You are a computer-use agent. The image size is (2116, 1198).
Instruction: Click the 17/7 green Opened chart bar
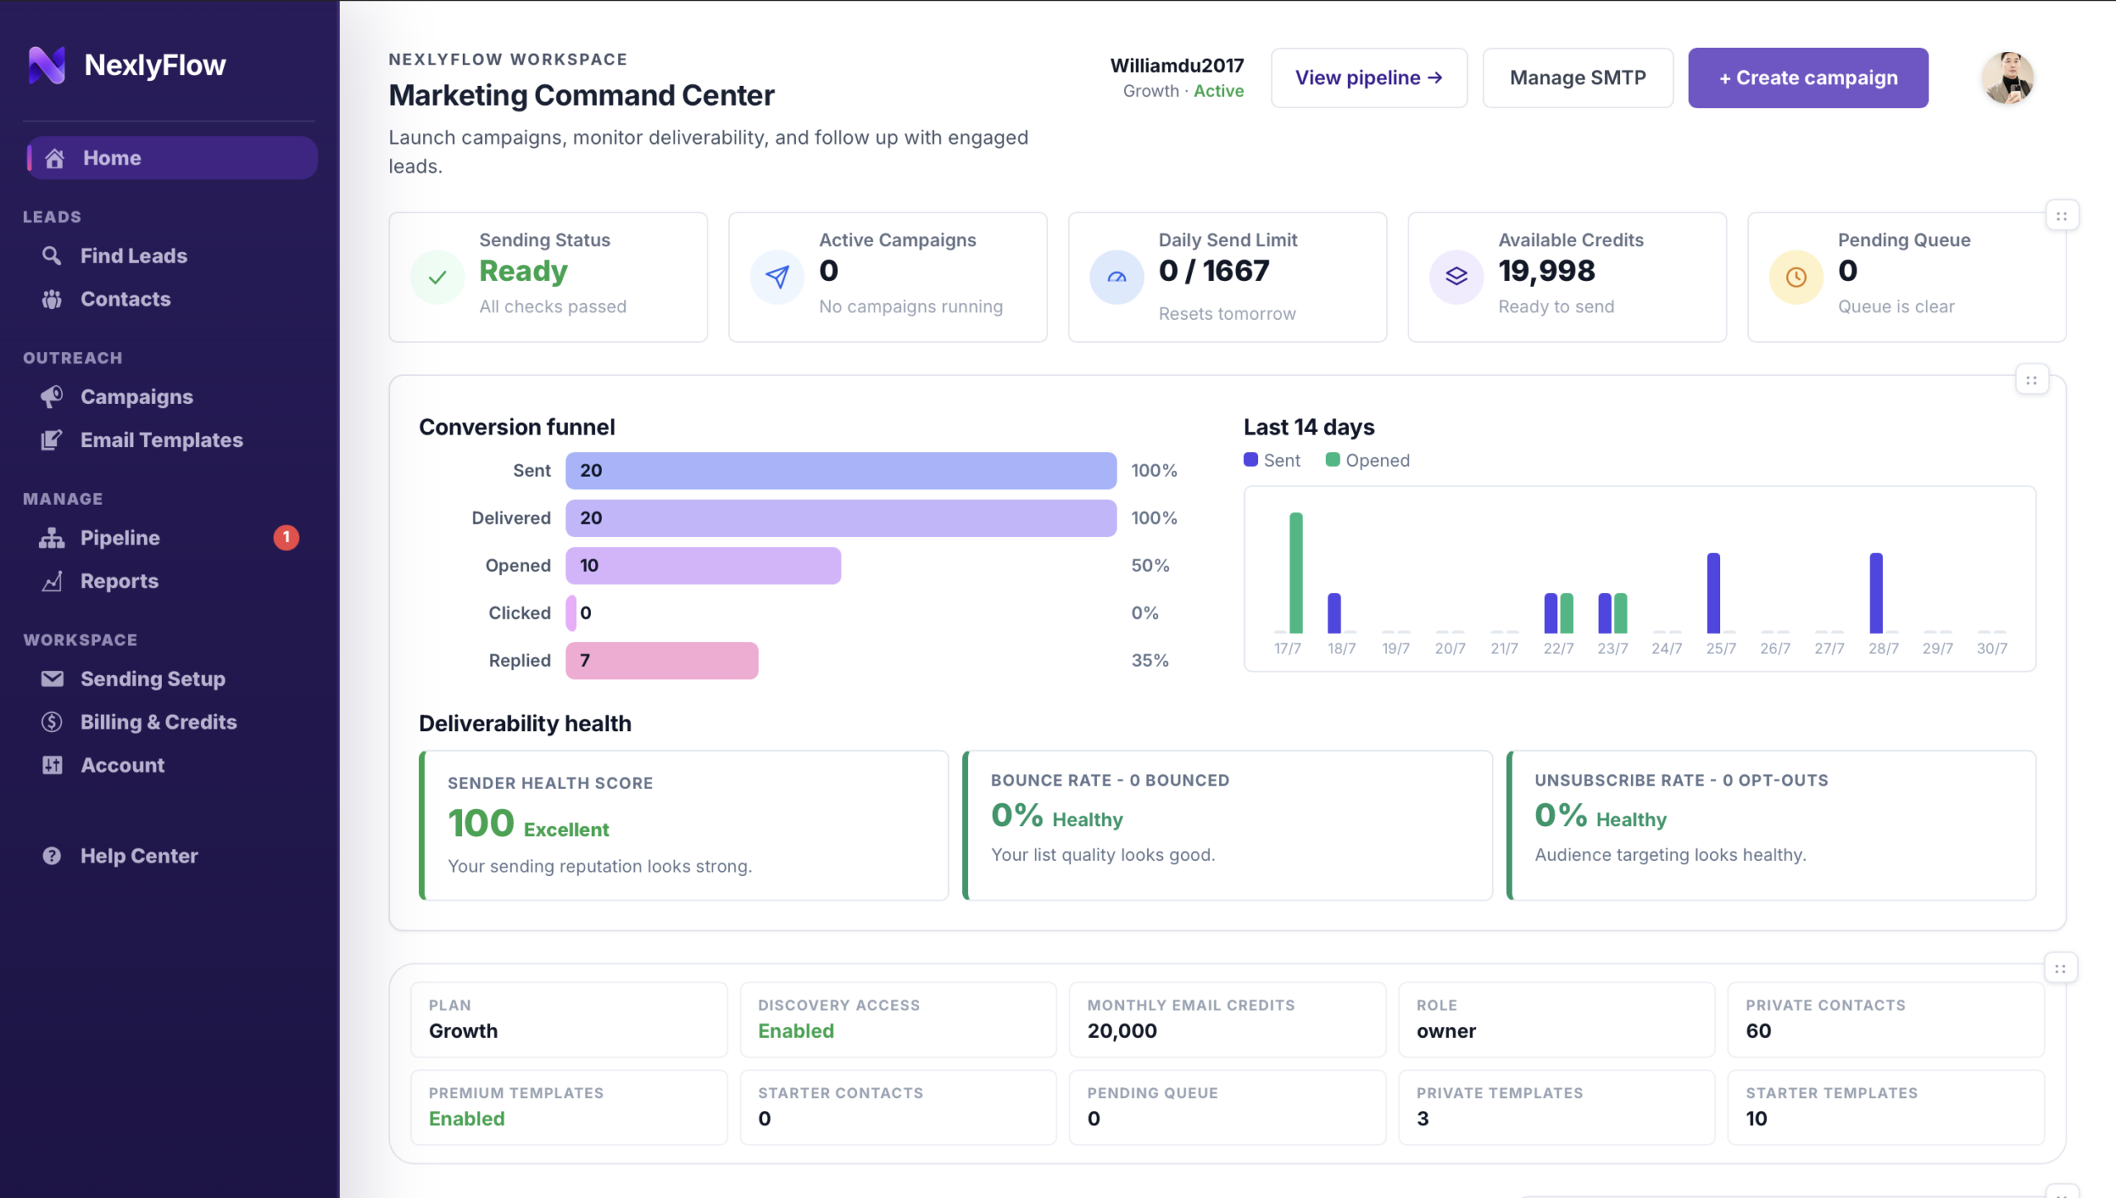1296,573
